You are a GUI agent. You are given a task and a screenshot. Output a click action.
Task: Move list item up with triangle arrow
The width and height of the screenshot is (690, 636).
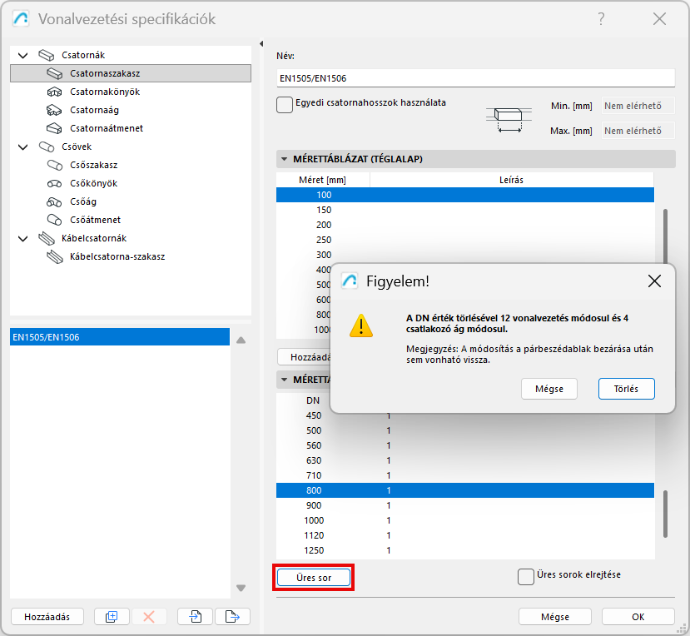point(241,340)
